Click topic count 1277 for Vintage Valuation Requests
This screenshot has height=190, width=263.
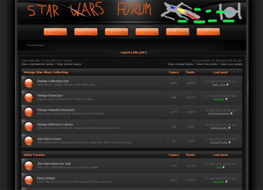tap(174, 112)
